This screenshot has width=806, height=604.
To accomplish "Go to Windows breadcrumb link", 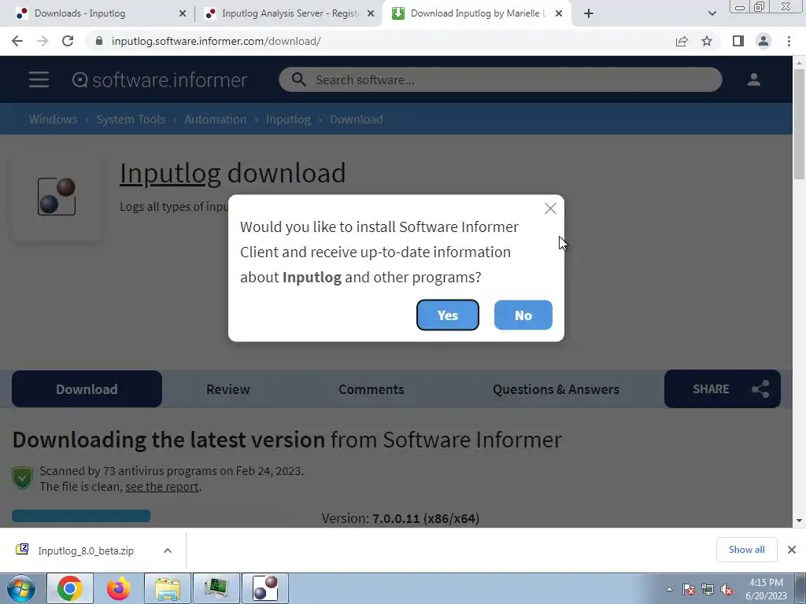I will click(x=53, y=120).
